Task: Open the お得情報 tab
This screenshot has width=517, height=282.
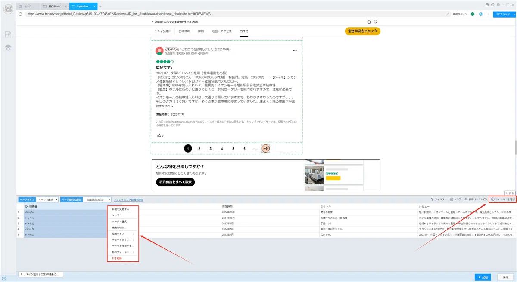Action: [x=185, y=31]
